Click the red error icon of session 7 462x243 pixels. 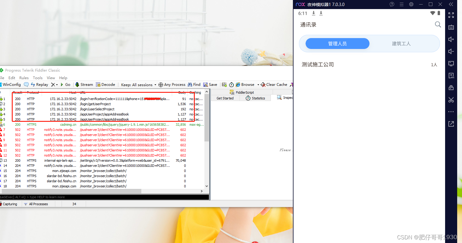[x=1, y=130]
